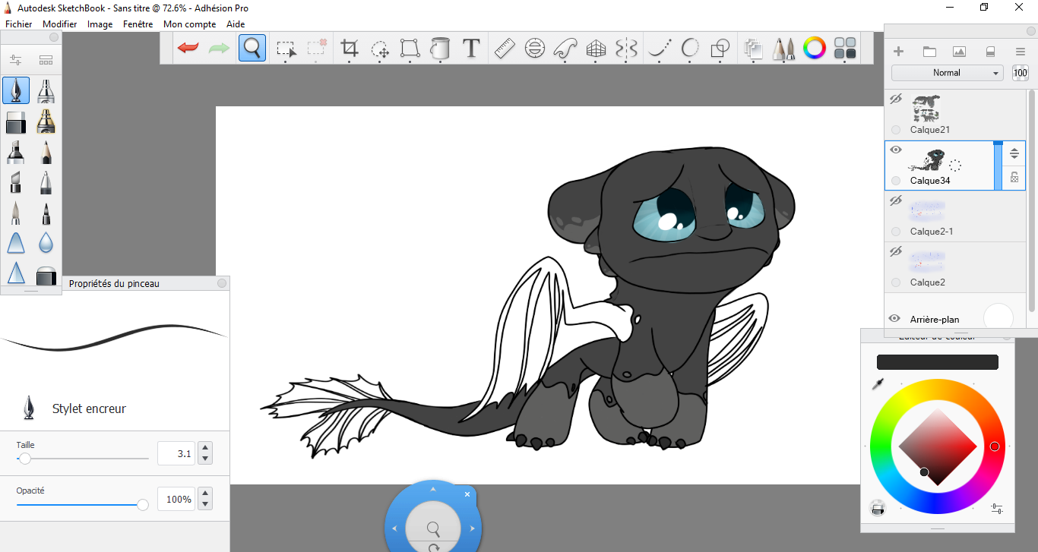This screenshot has width=1038, height=552.
Task: Open the Normal blend mode dropdown
Action: (x=947, y=73)
